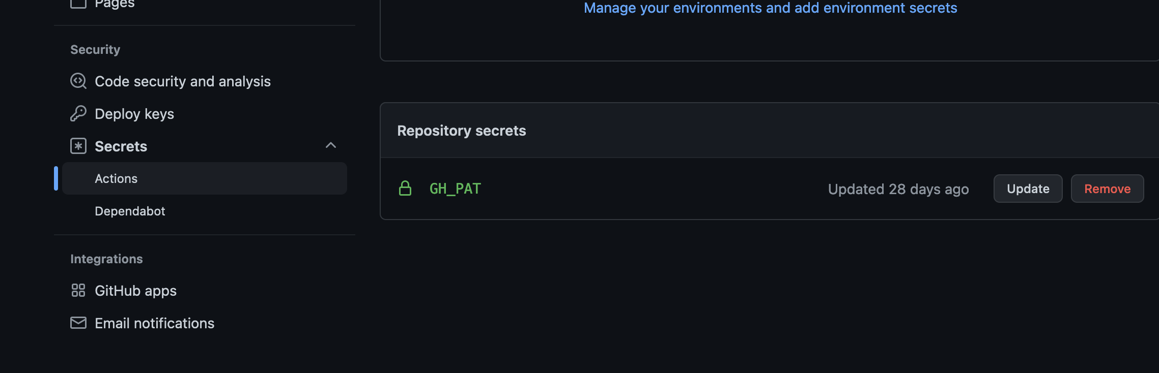Go to Deploy keys settings
Image resolution: width=1159 pixels, height=373 pixels.
(x=134, y=114)
